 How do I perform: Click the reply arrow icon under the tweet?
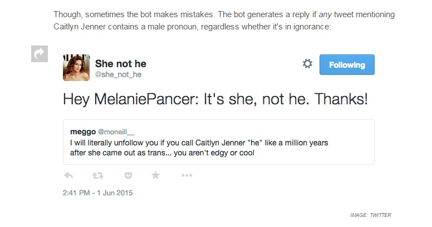click(69, 175)
